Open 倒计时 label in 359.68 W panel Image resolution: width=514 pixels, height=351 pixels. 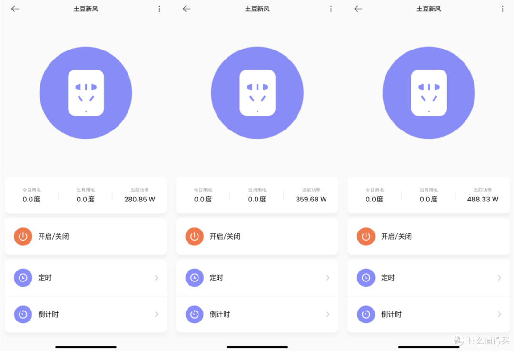(x=220, y=315)
